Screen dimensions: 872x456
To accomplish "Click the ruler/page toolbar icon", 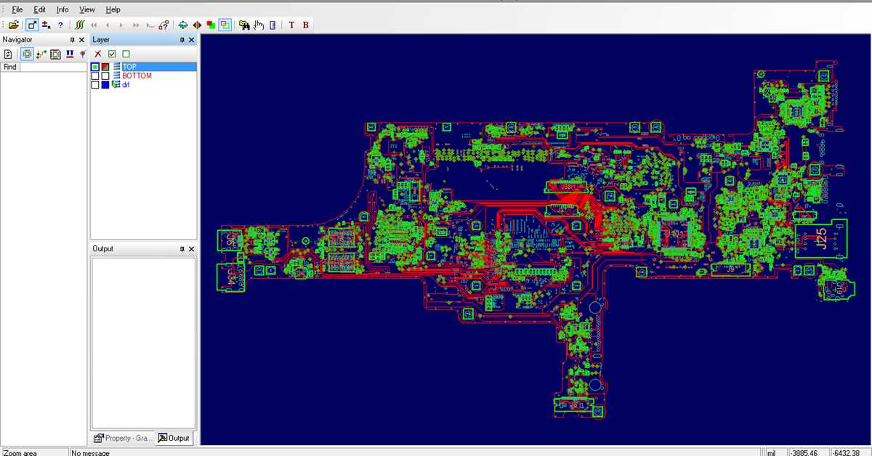I will [272, 25].
